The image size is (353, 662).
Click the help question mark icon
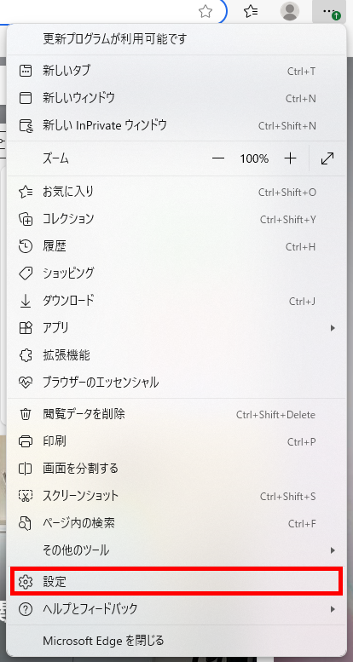[26, 609]
